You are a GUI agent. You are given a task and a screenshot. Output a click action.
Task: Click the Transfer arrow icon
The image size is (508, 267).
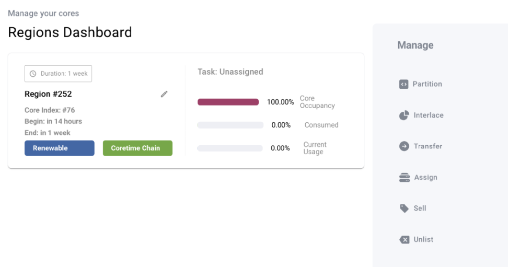[x=404, y=146]
